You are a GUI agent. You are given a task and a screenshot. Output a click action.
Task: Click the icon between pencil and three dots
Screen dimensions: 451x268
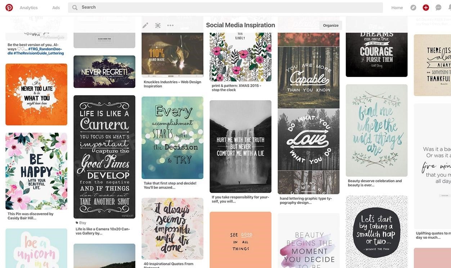click(x=158, y=25)
